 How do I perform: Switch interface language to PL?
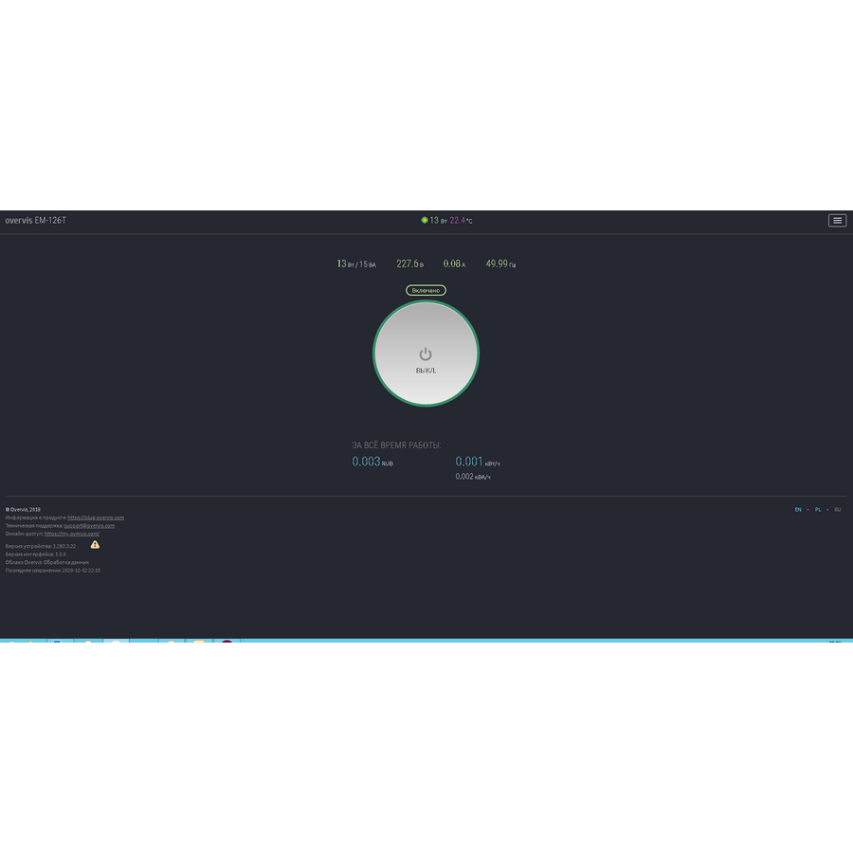818,510
